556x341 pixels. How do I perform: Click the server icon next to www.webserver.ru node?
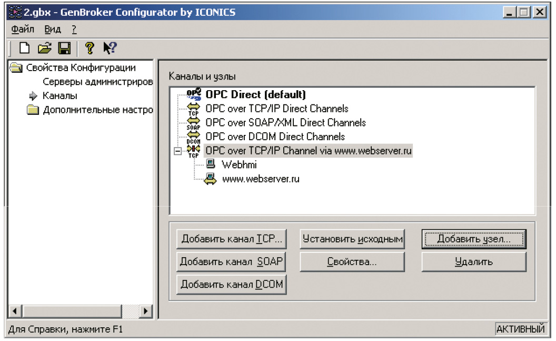[x=210, y=179]
